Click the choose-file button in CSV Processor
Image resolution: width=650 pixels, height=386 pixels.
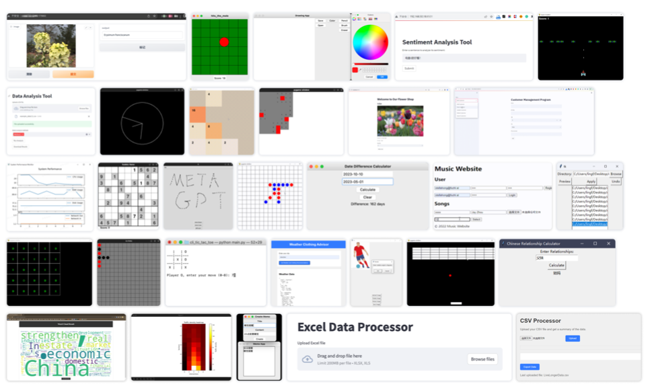[526, 338]
